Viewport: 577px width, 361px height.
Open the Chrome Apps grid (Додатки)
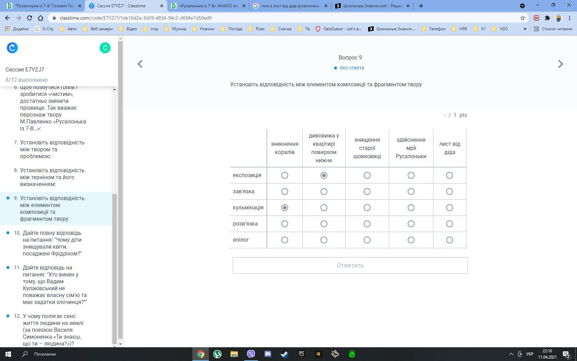[x=17, y=29]
